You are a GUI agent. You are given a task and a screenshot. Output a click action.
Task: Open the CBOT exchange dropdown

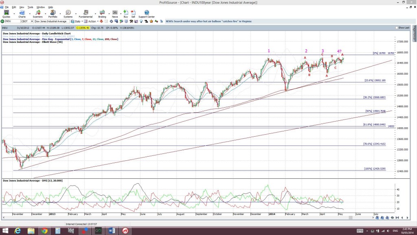pos(32,21)
